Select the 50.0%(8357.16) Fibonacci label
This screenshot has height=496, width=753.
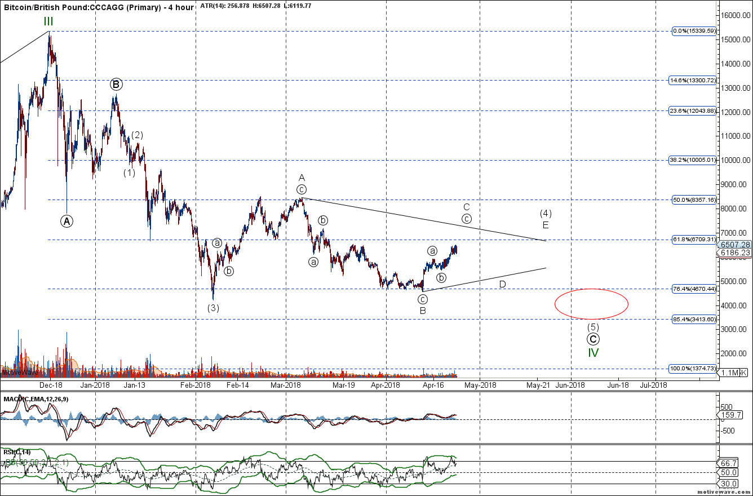coord(694,200)
